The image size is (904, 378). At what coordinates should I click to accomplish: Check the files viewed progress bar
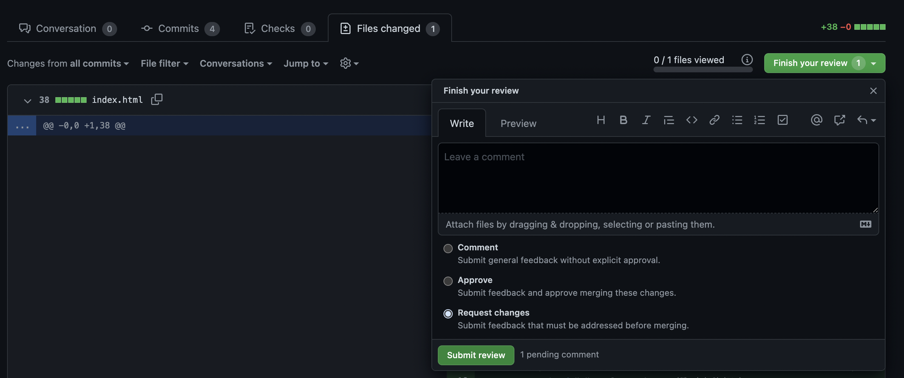click(x=703, y=70)
